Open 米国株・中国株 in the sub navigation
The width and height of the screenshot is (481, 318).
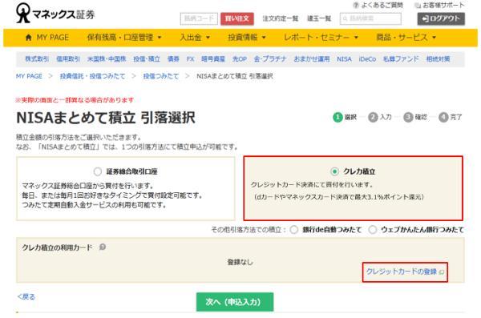coord(107,59)
